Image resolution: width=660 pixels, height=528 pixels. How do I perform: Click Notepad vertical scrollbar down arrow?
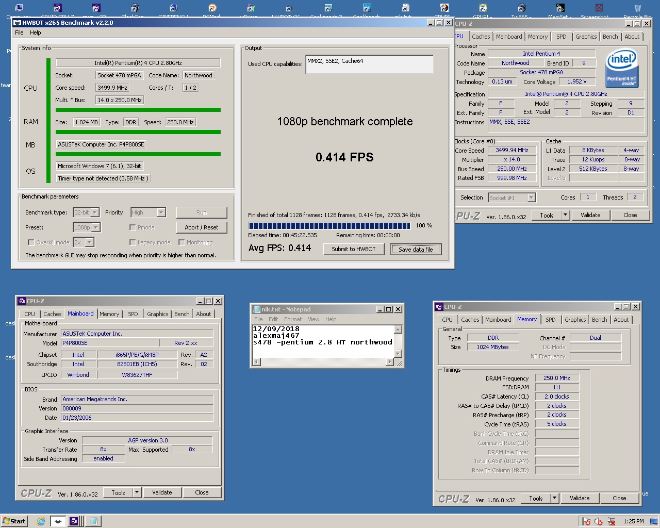[x=398, y=354]
